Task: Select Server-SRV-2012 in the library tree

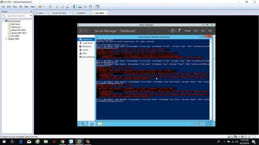Action: (19, 33)
